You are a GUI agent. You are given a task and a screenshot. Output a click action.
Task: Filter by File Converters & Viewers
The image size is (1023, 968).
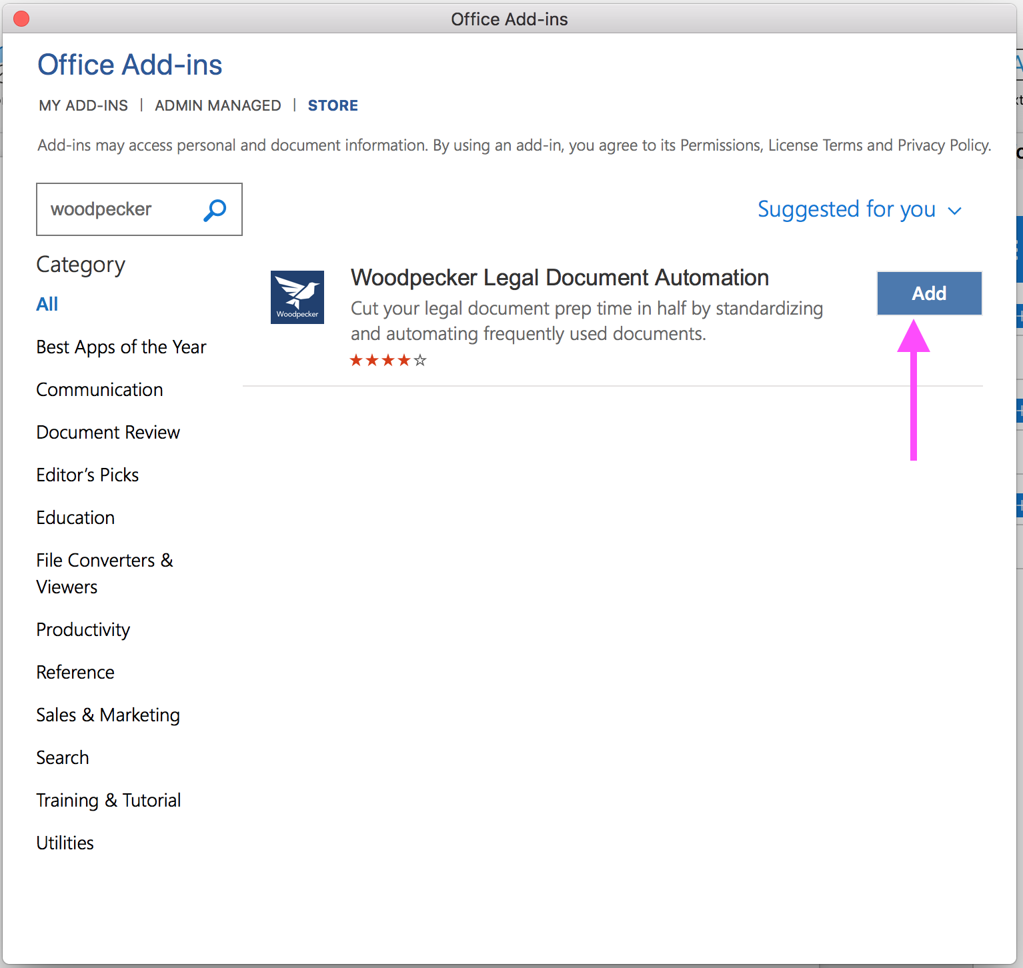[105, 573]
